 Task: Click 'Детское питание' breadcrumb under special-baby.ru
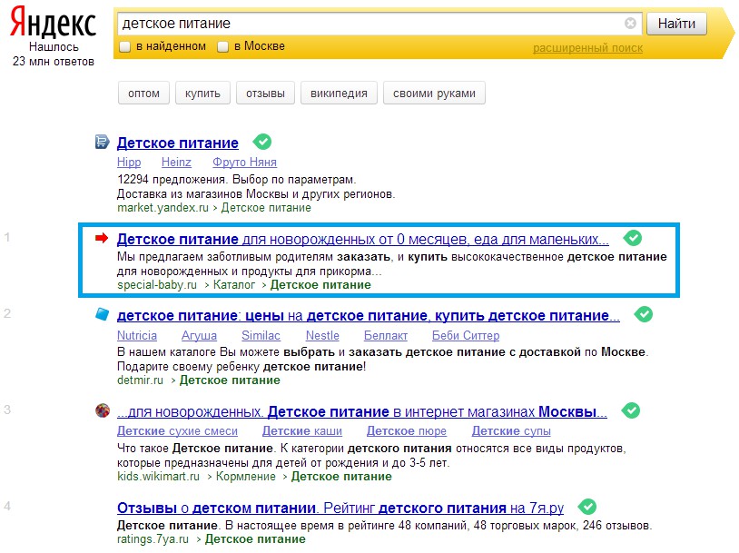coord(320,285)
